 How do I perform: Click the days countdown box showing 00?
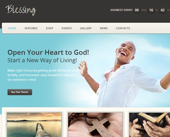pyautogui.click(x=137, y=10)
